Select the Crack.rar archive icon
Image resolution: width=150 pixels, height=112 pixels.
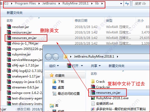[x=93, y=87]
